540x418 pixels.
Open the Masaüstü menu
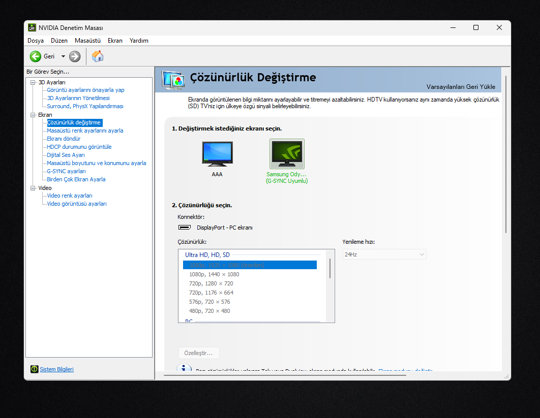coord(87,41)
